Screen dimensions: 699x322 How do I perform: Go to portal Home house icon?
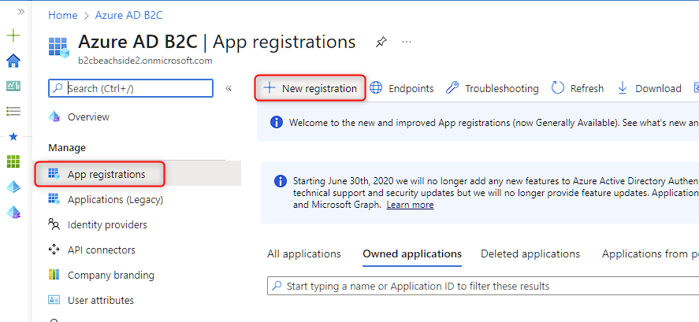pos(14,61)
